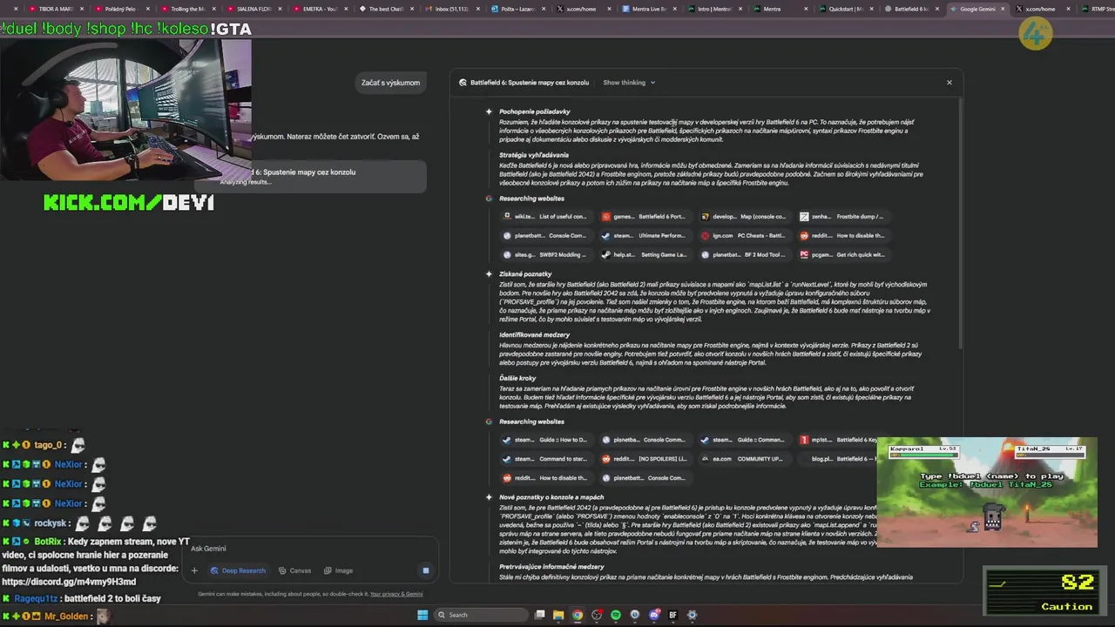Switch to The best ChatGPT browser tab

tap(386, 9)
